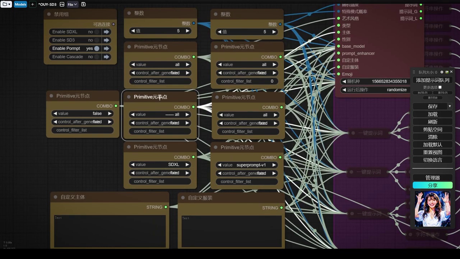460x259 pixels.
Task: Click the STRING output port of 自定义服装
Action: (x=281, y=208)
